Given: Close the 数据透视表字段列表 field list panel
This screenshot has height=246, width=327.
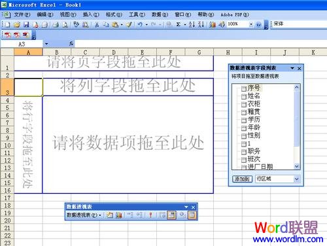Looking at the screenshot, I should click(300, 69).
